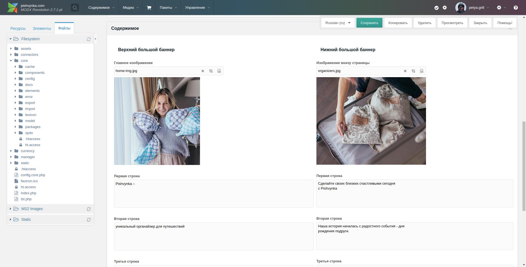Crop the home-img.jpg image
Viewport: 526px width, 267px height.
(x=211, y=71)
